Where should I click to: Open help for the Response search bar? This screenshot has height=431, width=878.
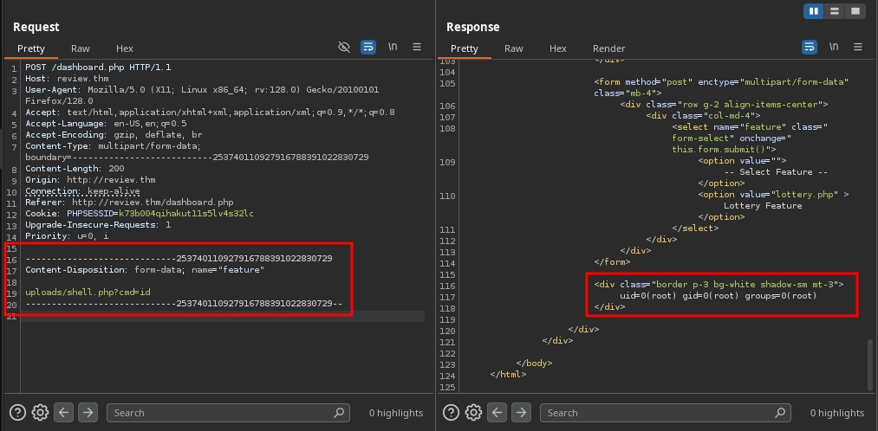[451, 413]
